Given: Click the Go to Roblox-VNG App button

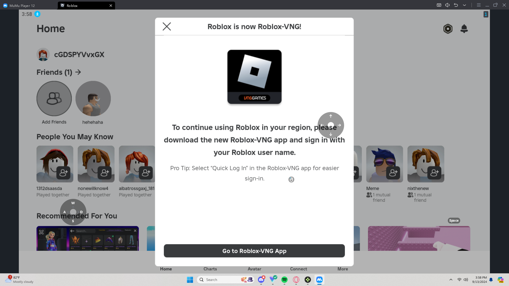Looking at the screenshot, I should [x=254, y=251].
